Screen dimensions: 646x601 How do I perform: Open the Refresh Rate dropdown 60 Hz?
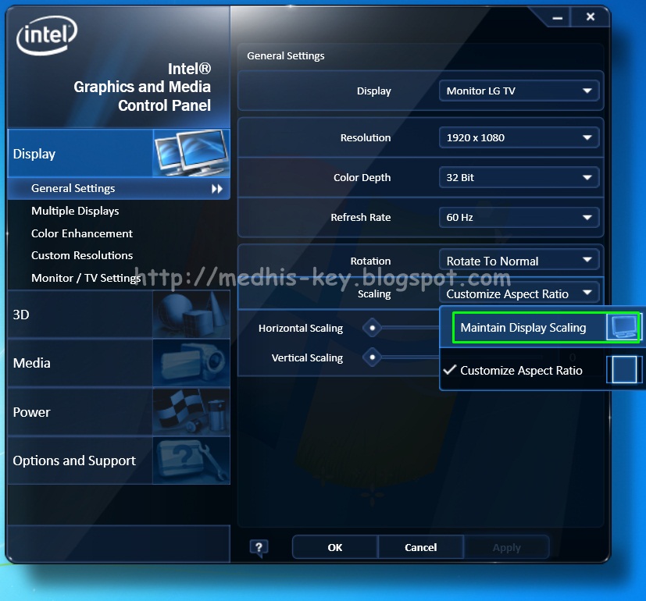click(x=519, y=217)
